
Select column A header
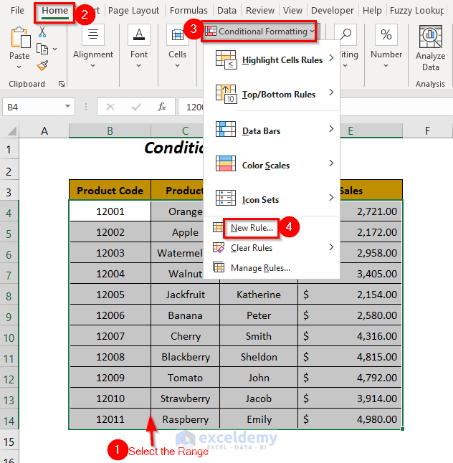pos(44,131)
